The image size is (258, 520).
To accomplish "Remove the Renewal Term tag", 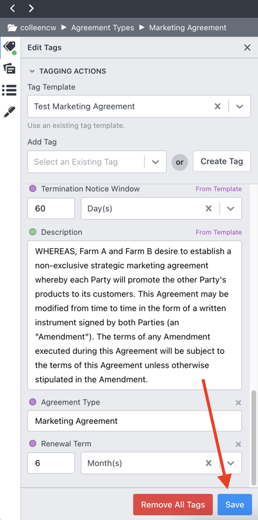I will click(x=238, y=444).
